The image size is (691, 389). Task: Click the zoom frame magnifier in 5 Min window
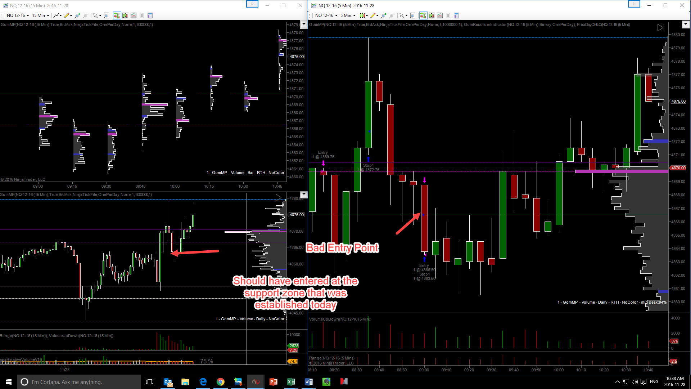[x=412, y=15]
